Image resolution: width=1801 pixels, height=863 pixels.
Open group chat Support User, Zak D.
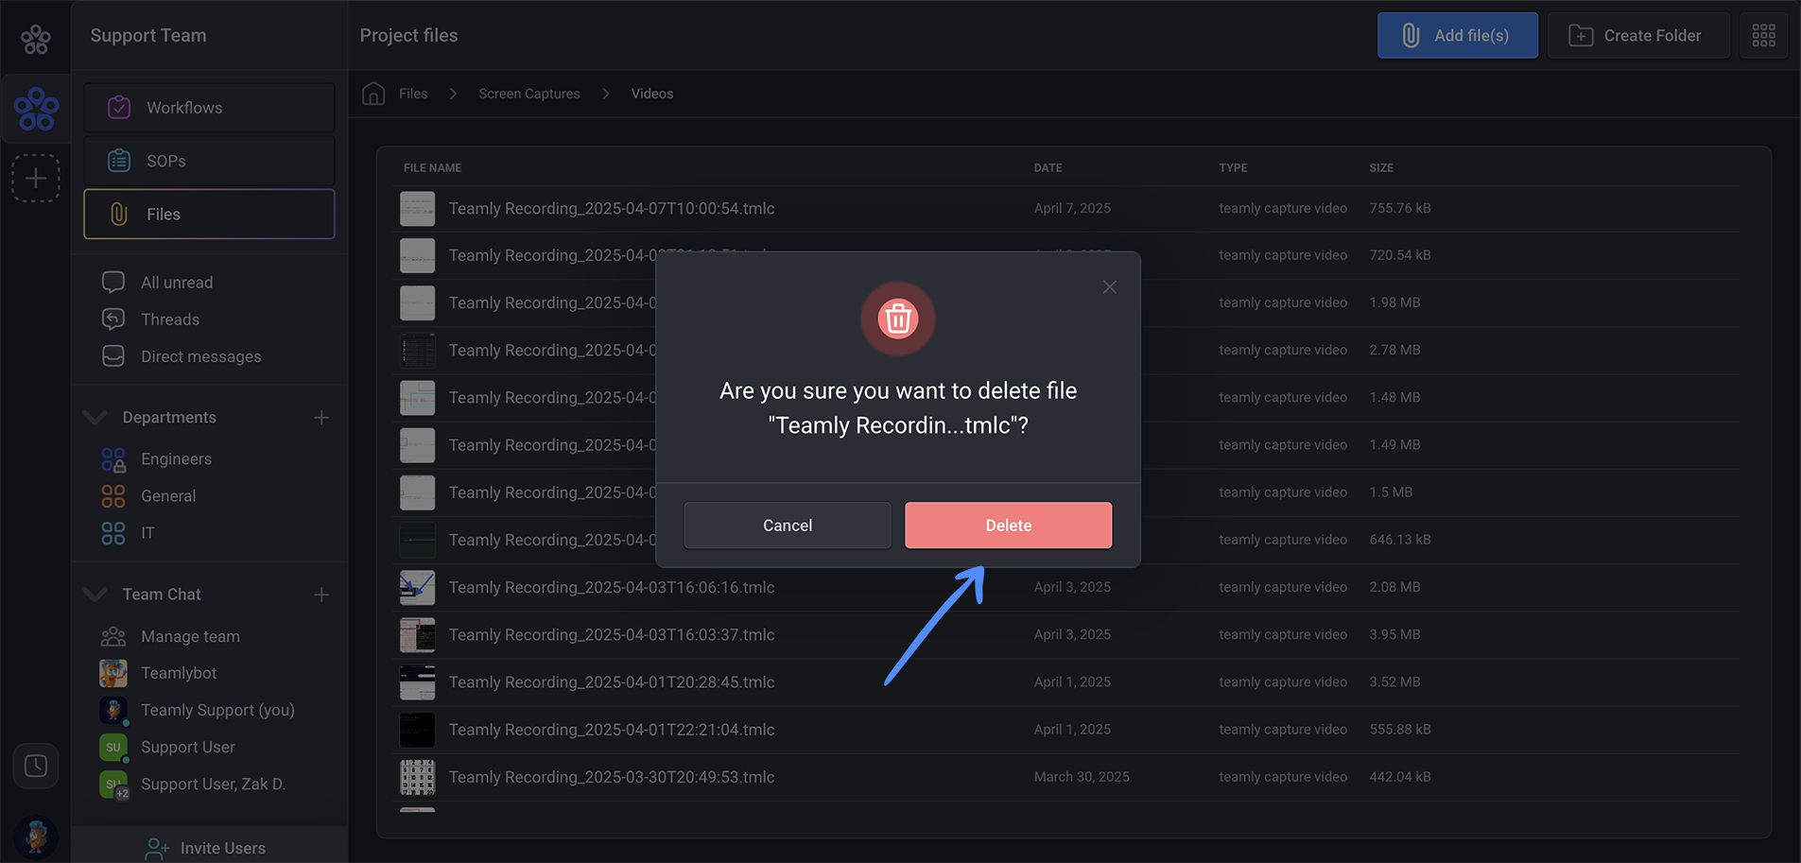(213, 784)
